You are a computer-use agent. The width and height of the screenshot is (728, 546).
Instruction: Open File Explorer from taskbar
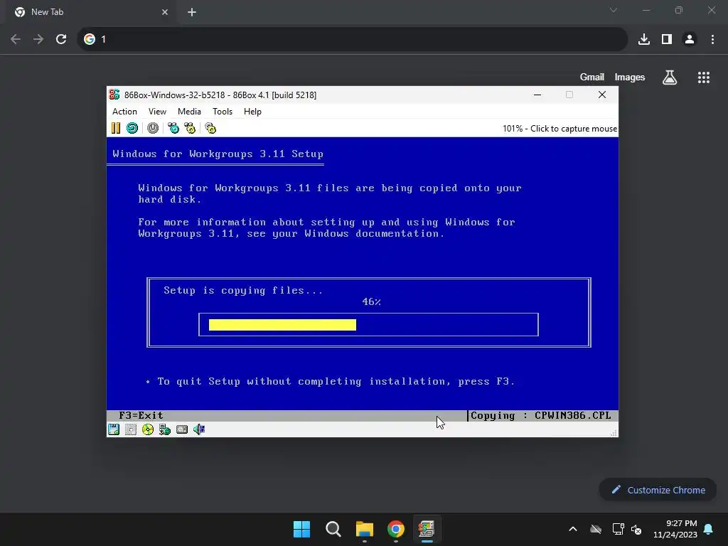365,529
